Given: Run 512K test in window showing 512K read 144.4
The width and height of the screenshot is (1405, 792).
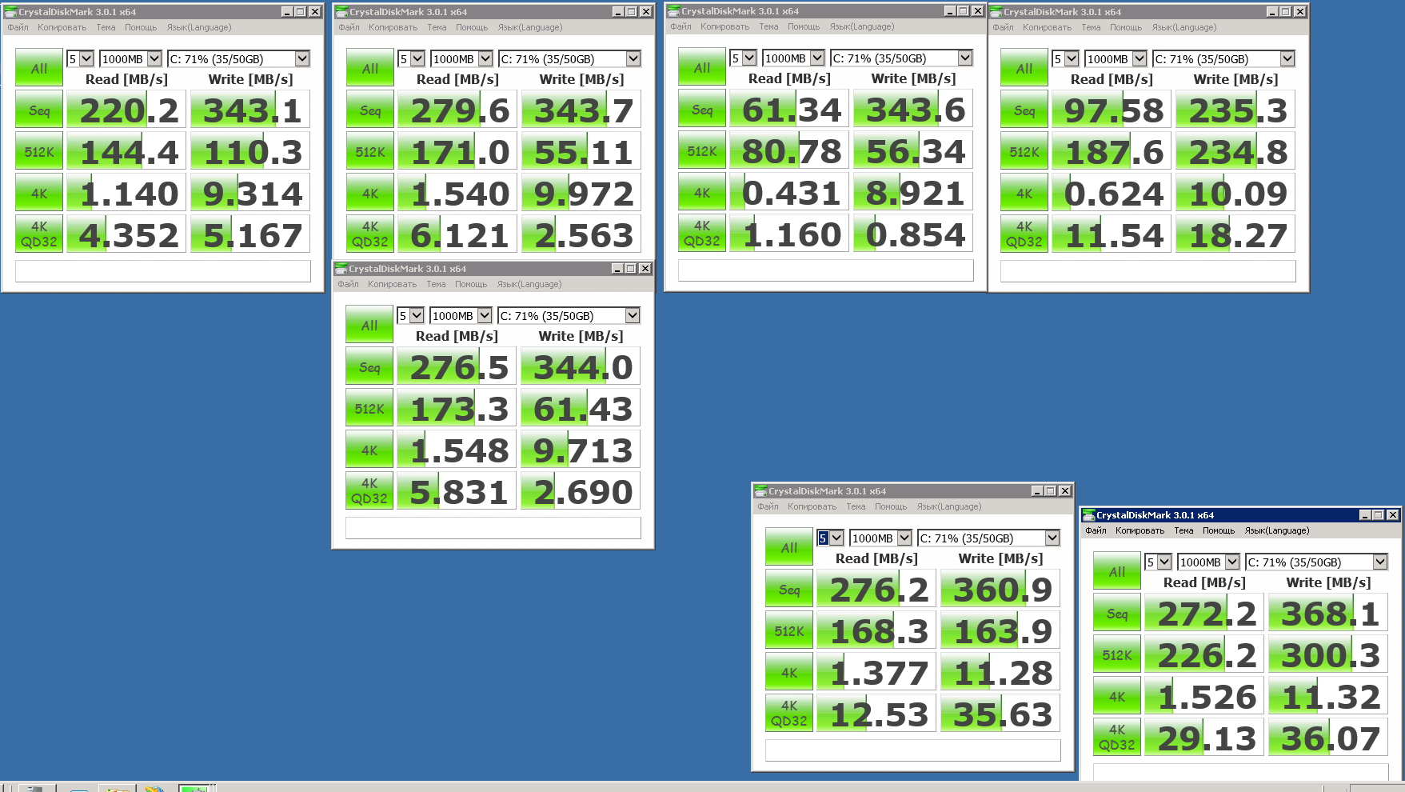Looking at the screenshot, I should click(x=39, y=152).
